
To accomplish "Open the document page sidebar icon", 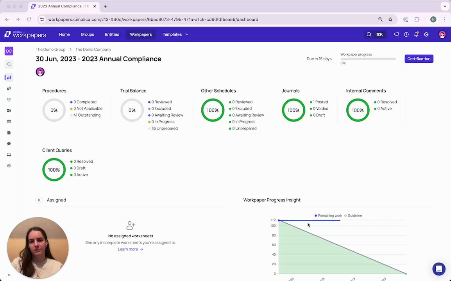I will (x=9, y=133).
